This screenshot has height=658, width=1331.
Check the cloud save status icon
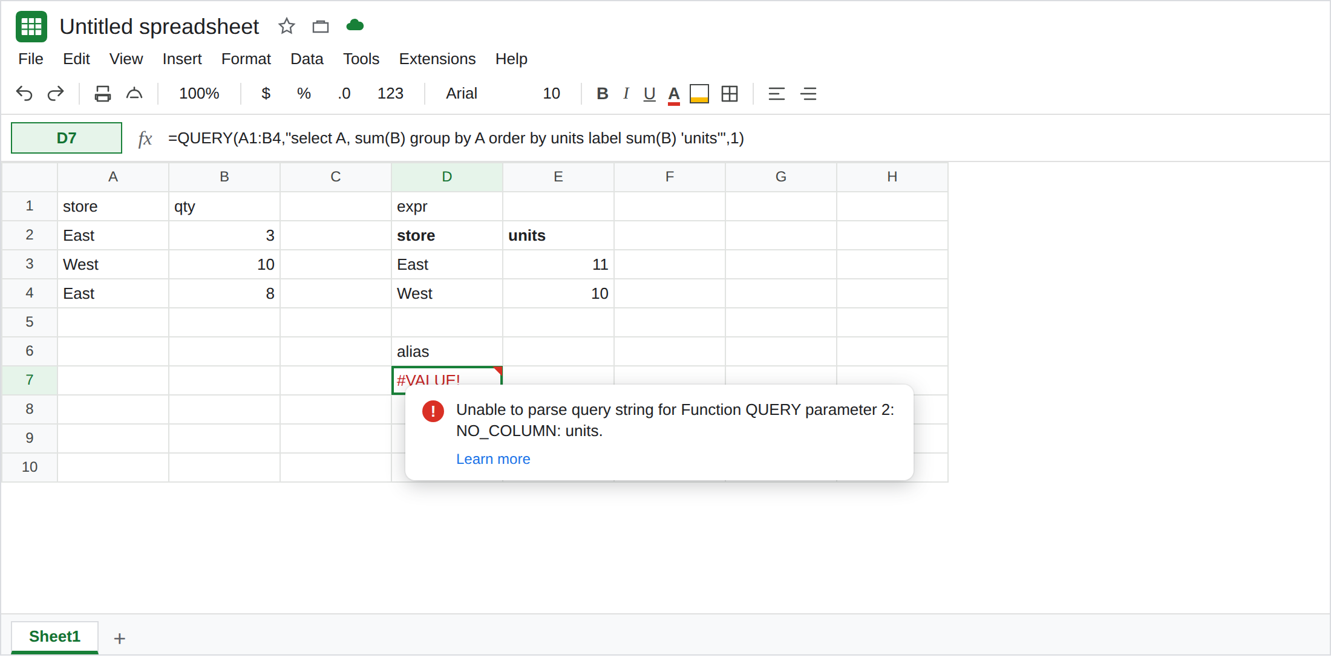(355, 25)
